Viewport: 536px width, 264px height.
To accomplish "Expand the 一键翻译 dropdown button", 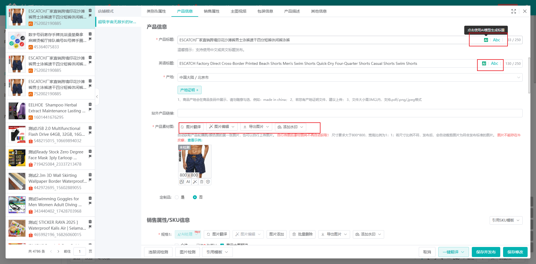I will (x=453, y=252).
